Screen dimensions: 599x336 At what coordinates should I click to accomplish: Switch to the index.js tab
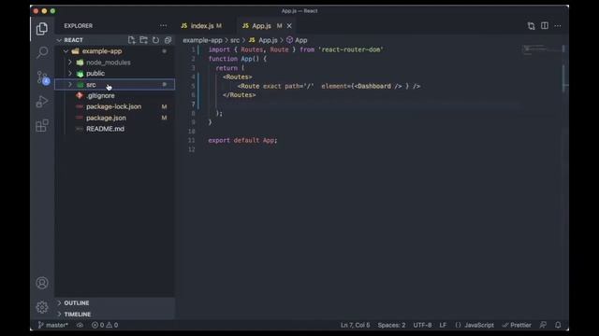(x=202, y=26)
